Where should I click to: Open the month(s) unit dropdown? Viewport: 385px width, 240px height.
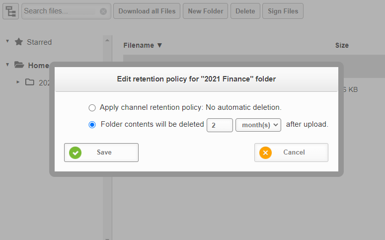click(x=258, y=125)
